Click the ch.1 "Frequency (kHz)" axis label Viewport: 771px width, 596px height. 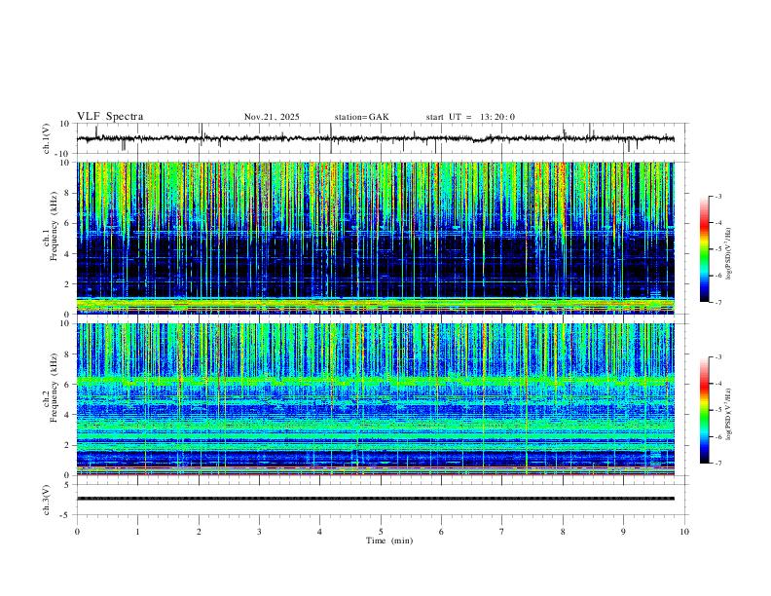[x=54, y=227]
